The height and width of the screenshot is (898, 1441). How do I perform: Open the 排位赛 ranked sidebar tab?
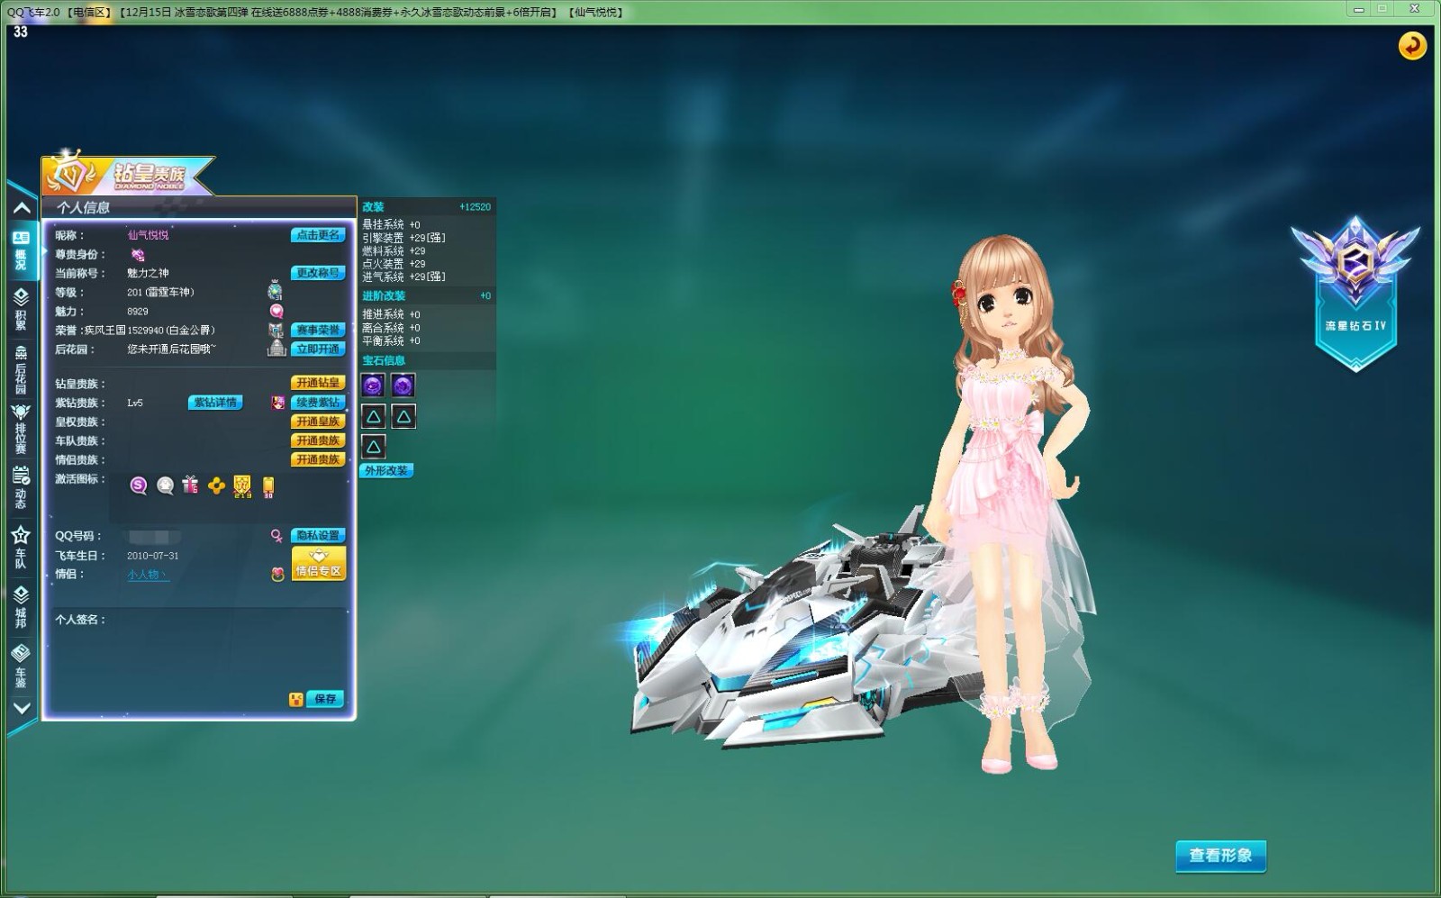(x=21, y=429)
